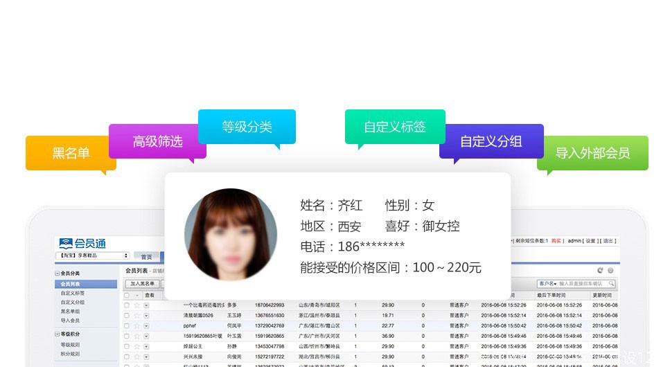Open row action dropdown for pphef
This screenshot has height=367, width=670.
coord(146,326)
